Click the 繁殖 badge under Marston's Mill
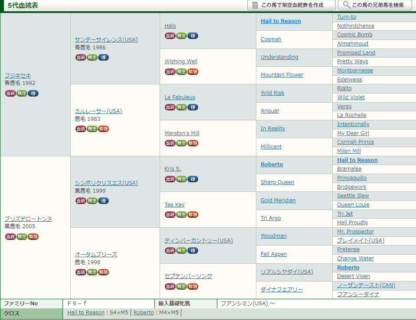Viewport: 416px width, 320px height. click(193, 143)
